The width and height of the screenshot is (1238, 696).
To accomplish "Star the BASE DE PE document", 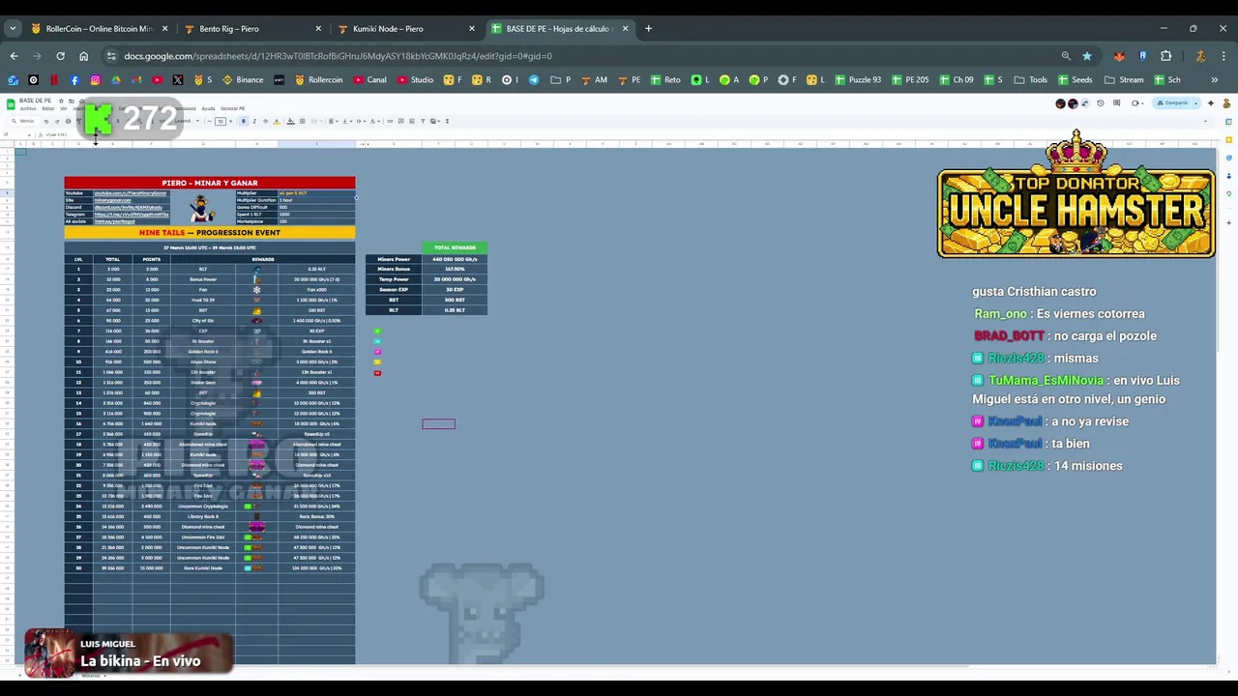I will point(61,101).
